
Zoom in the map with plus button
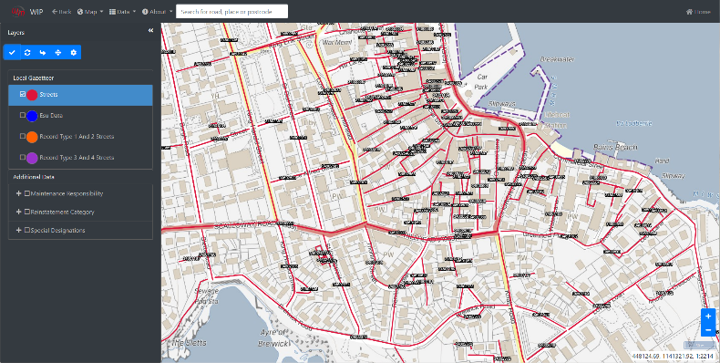pos(708,316)
